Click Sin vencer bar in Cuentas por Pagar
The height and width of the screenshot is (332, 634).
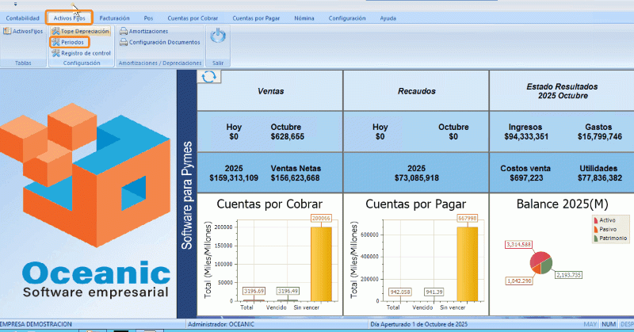tap(468, 264)
